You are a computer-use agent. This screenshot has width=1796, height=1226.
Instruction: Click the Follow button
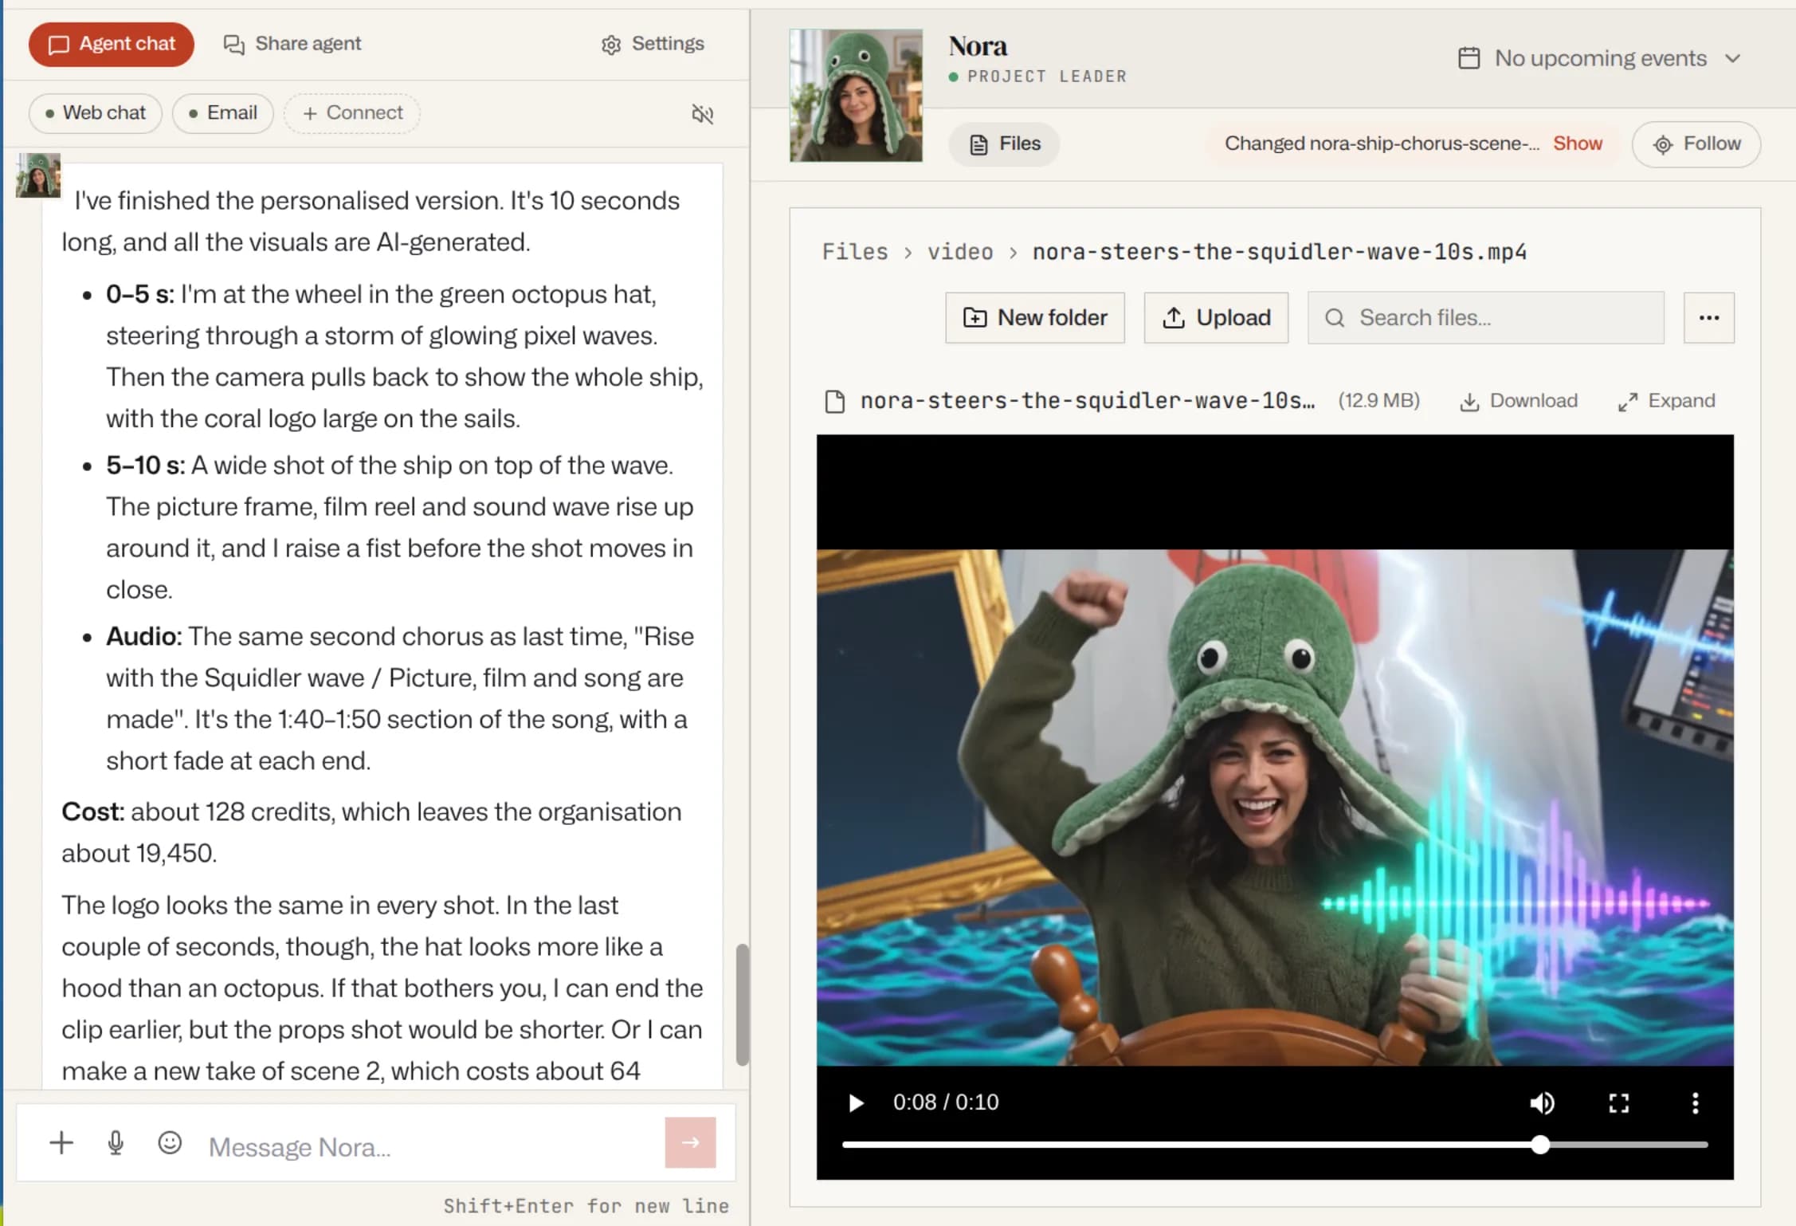point(1696,144)
